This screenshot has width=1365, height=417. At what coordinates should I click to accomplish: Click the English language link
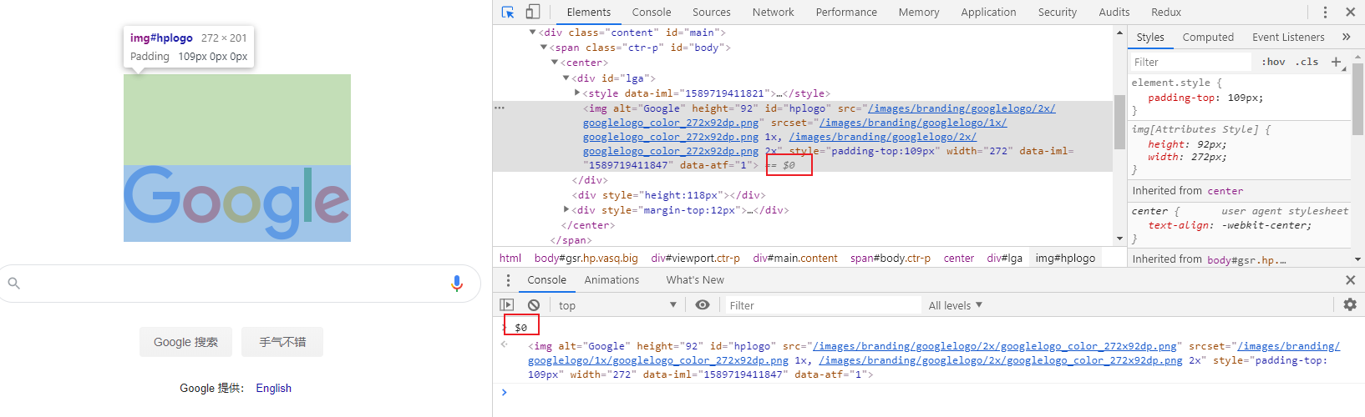[274, 388]
